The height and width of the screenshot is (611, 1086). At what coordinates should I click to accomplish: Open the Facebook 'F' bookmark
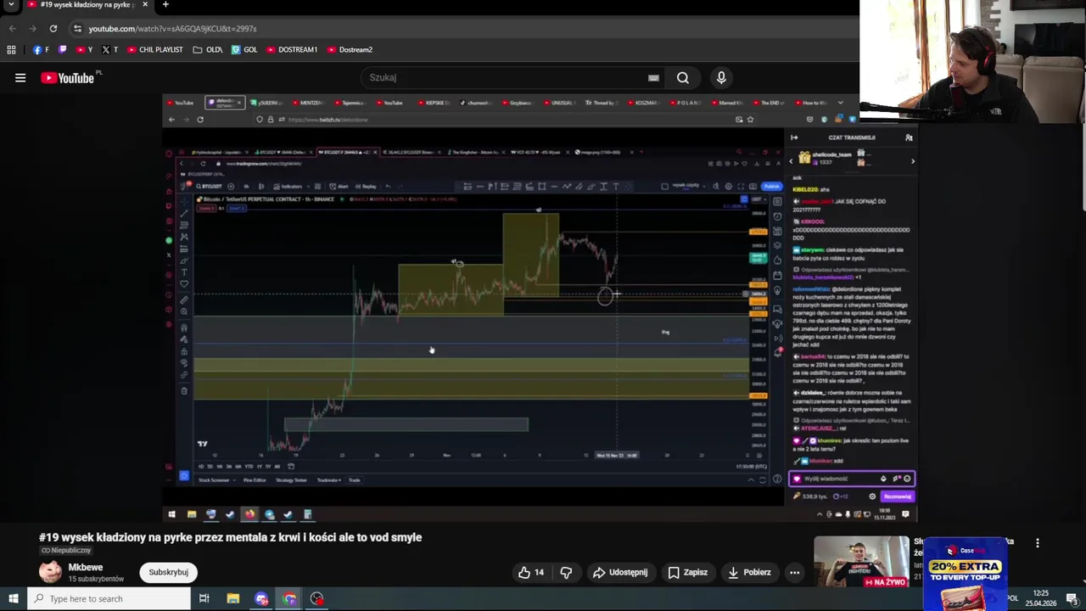pyautogui.click(x=41, y=49)
